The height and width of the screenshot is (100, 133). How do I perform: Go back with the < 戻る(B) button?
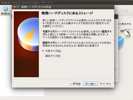coord(75,83)
